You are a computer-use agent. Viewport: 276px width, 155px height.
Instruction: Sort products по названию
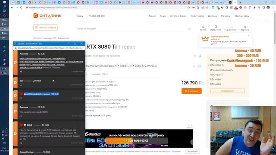pyautogui.click(x=113, y=56)
